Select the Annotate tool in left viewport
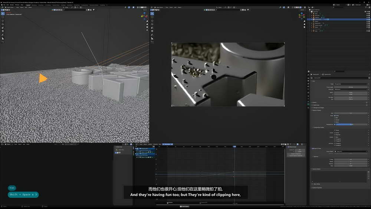The width and height of the screenshot is (371, 209). point(3,35)
